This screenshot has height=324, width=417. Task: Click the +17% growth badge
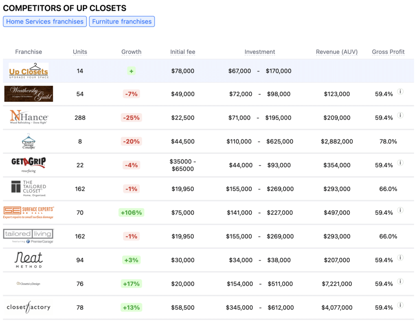[x=132, y=284]
